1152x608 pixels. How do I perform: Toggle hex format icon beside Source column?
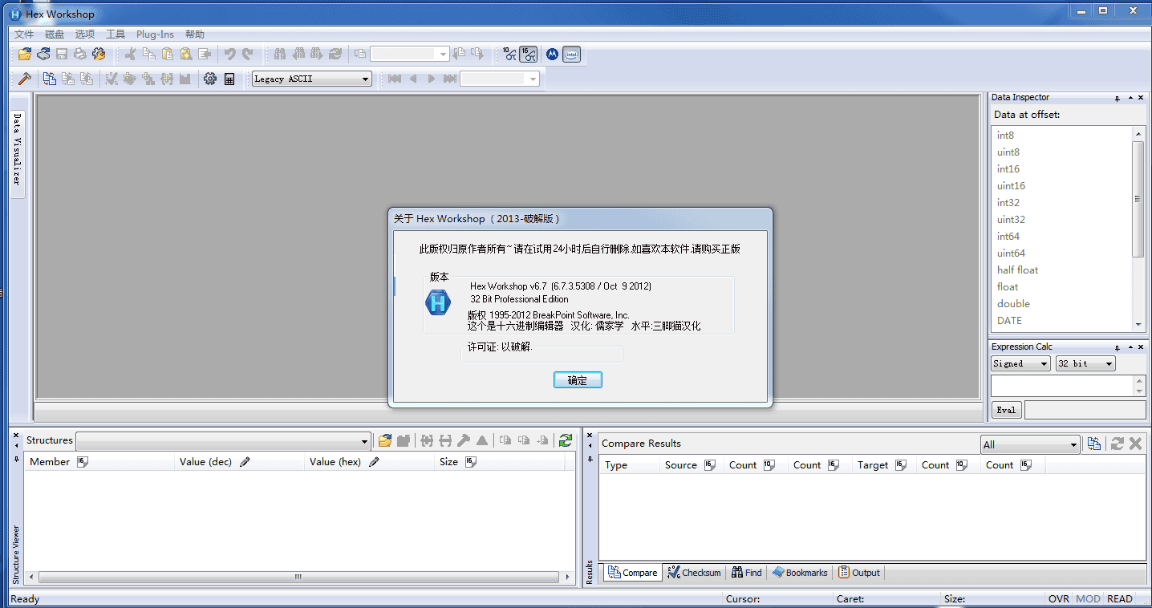point(709,465)
